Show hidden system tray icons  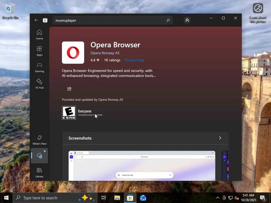coord(218,198)
